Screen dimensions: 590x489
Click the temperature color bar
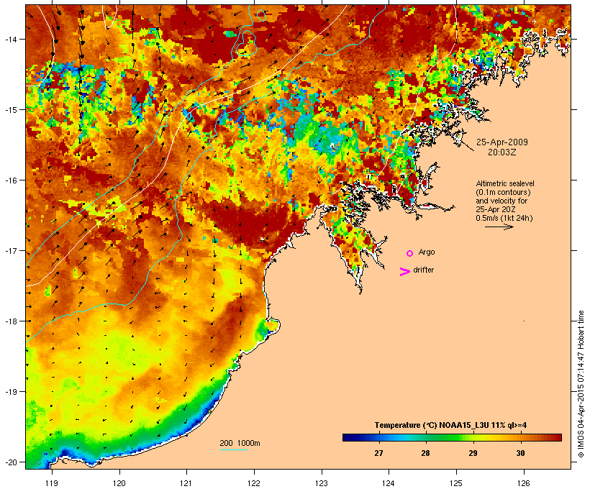pos(452,437)
